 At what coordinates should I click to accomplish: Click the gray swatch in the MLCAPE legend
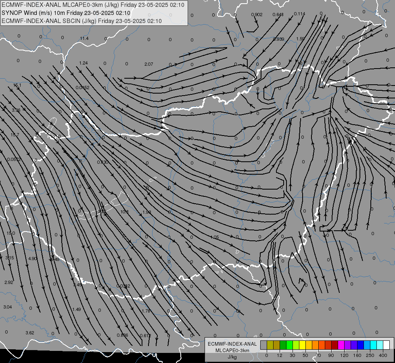click(264, 345)
